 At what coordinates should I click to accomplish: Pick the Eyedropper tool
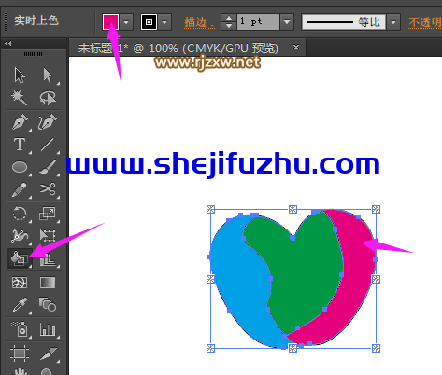coord(20,304)
